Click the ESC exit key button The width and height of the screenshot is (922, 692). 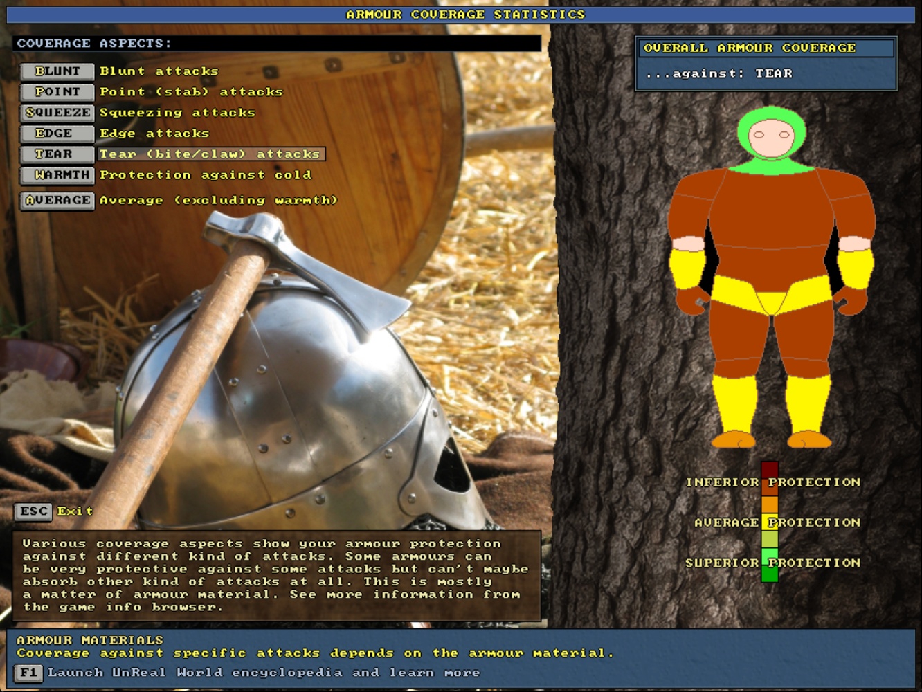(x=34, y=511)
